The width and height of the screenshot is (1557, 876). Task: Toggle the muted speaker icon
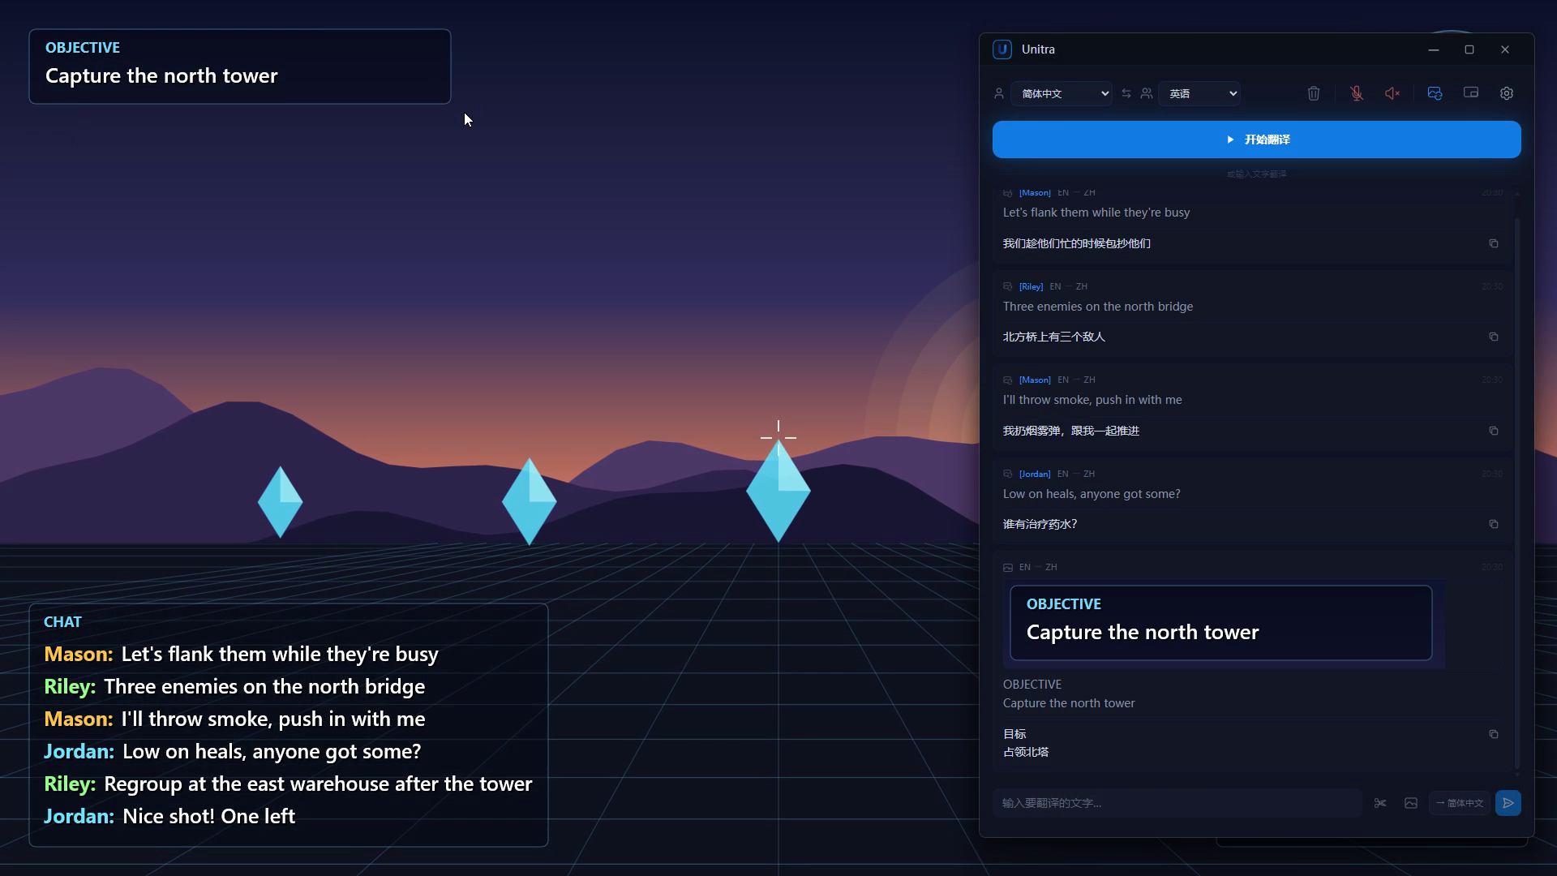click(x=1392, y=93)
